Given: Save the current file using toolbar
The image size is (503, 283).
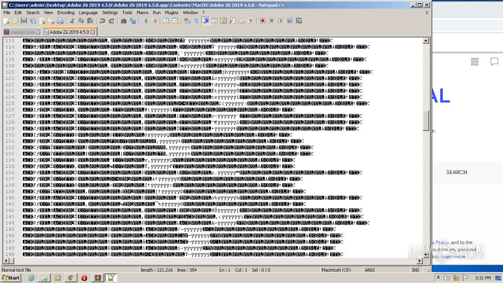Looking at the screenshot, I should 24,21.
